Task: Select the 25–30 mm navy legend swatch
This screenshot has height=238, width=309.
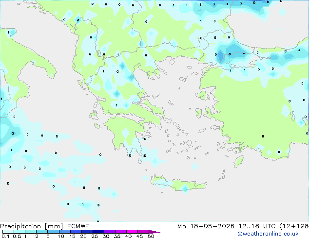Action: click(x=98, y=232)
